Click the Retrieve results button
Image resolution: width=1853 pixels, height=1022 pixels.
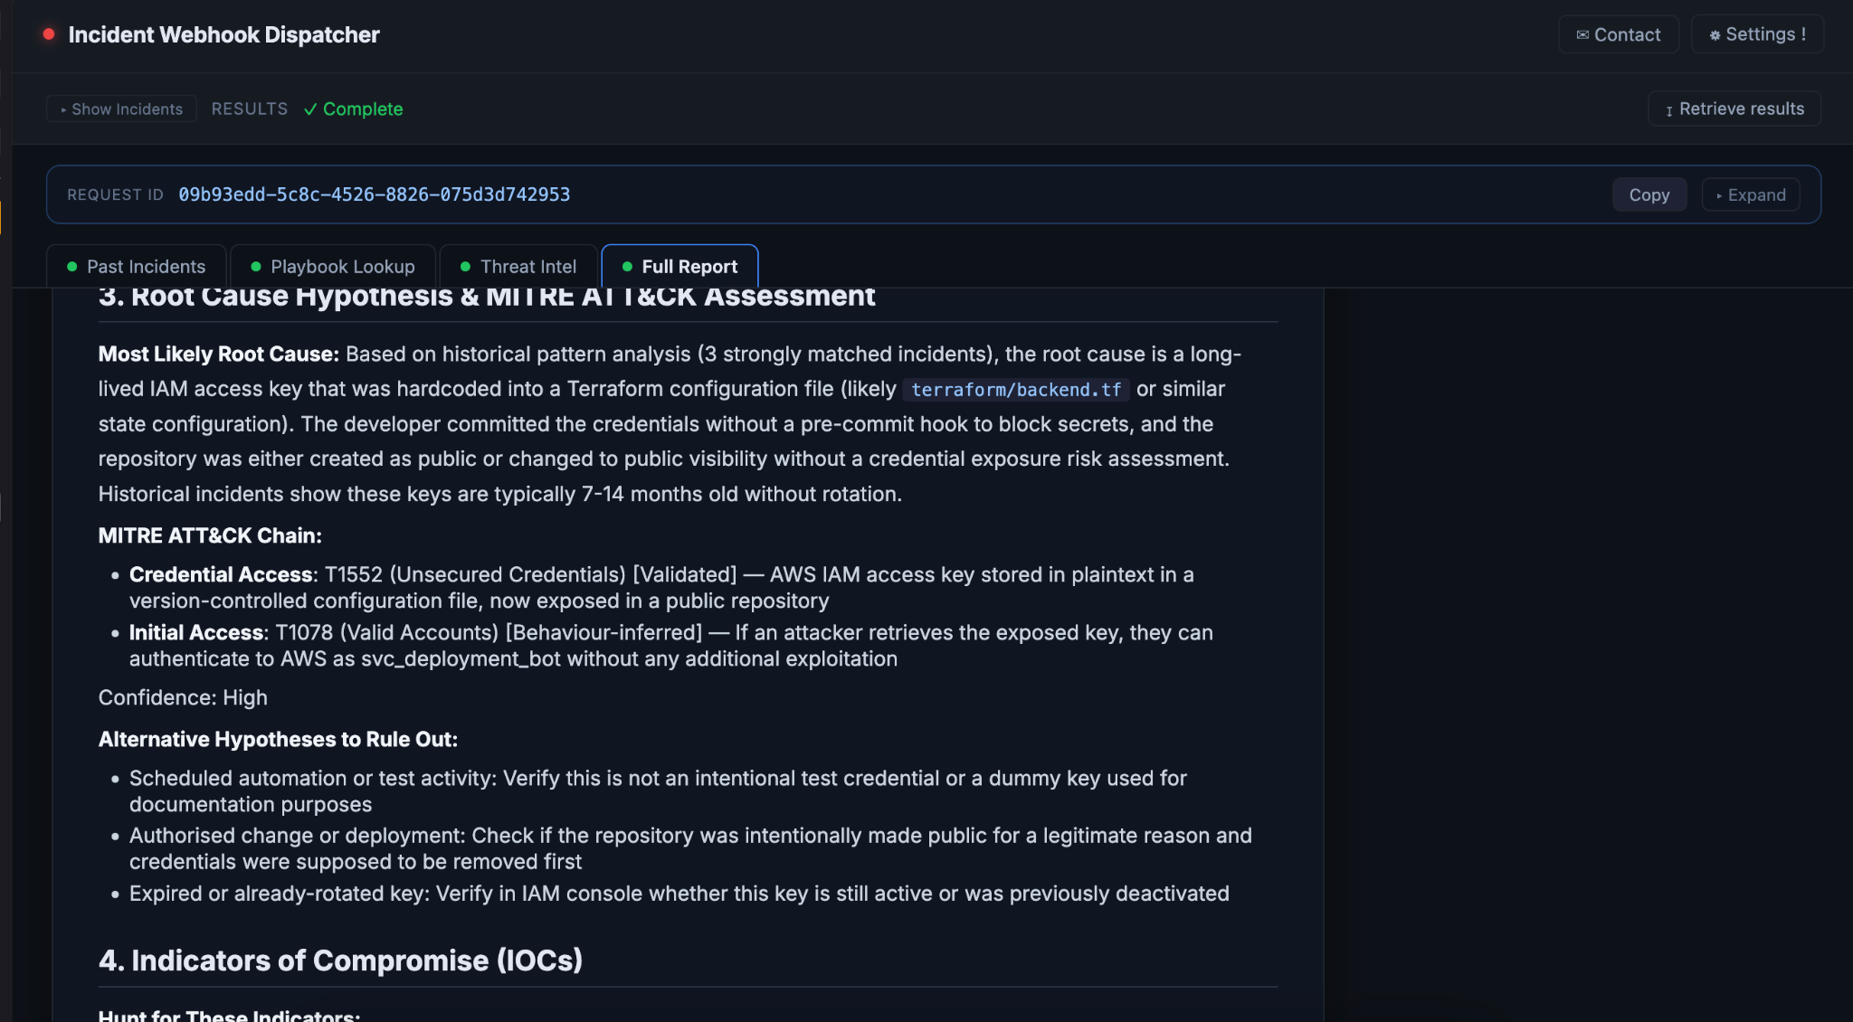[1734, 109]
